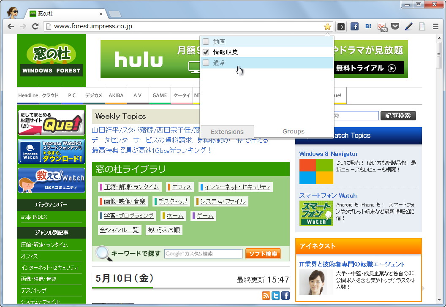
Task: Click the AKIBA navigation item
Action: [x=116, y=95]
